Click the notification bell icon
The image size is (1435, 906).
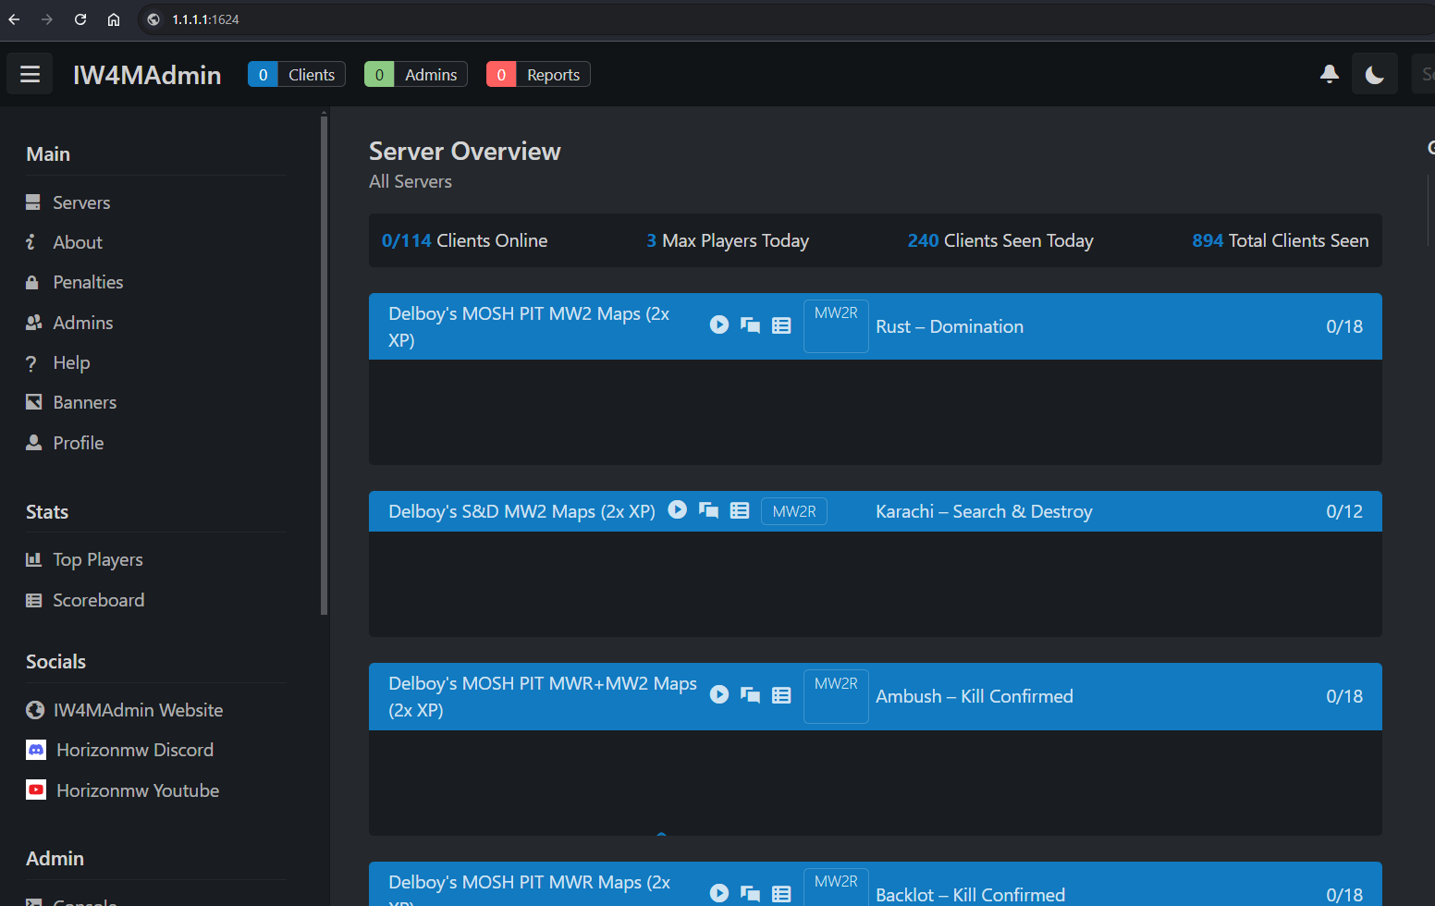(1330, 74)
